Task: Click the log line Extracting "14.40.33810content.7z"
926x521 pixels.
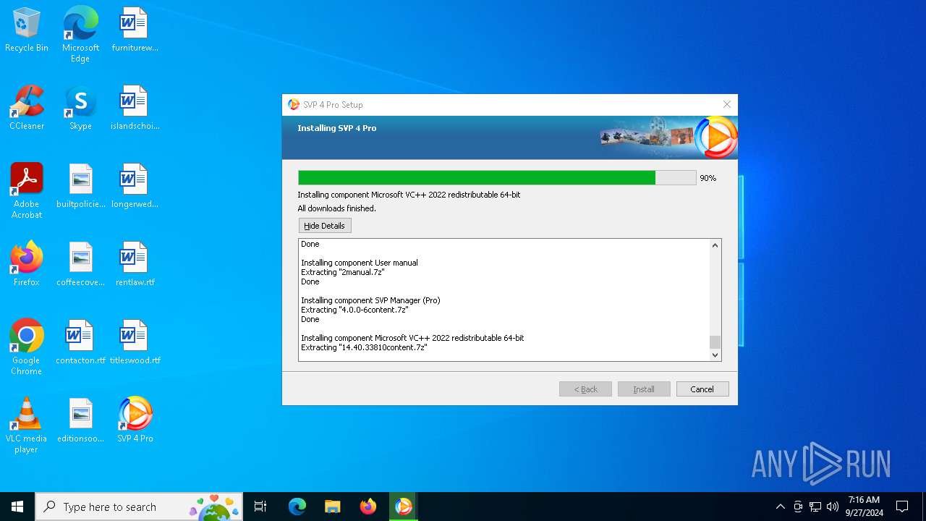Action: [x=365, y=347]
